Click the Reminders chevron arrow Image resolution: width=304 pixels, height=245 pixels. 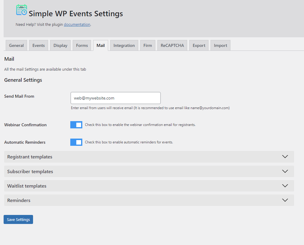point(285,200)
